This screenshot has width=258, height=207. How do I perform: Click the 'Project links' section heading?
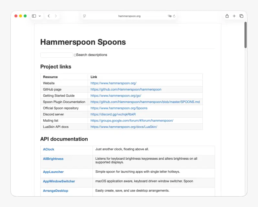56,67
